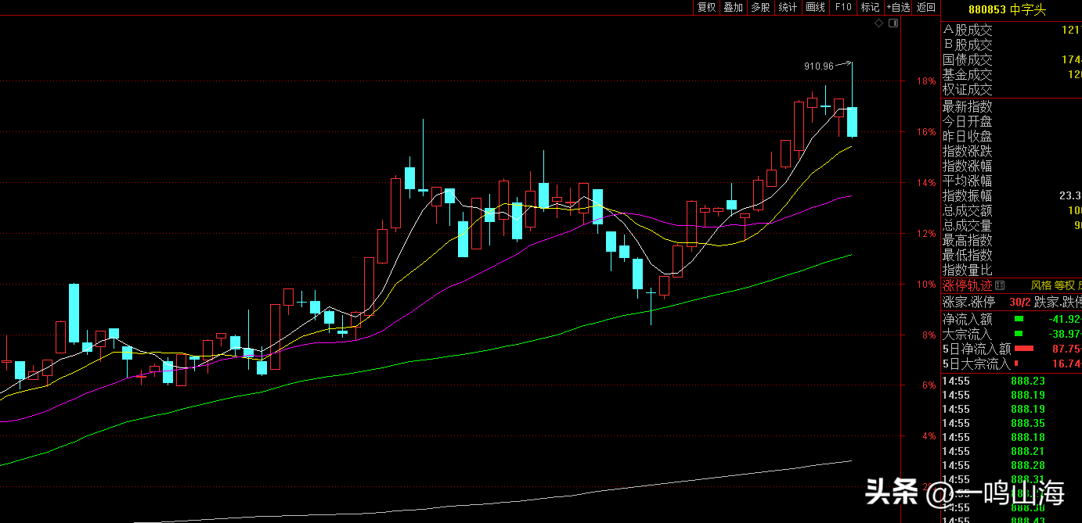This screenshot has height=523, width=1082.
Task: Open the 统计 statistics tool
Action: [788, 7]
